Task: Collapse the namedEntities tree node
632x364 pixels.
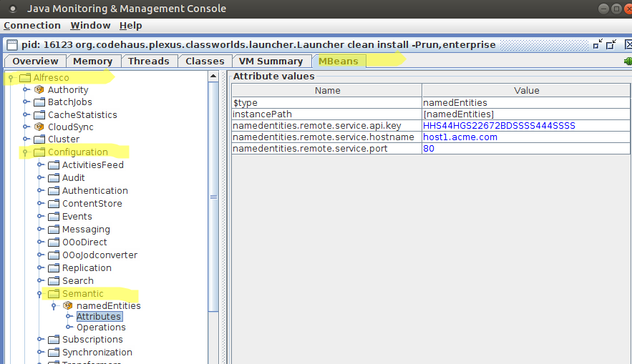Action: pyautogui.click(x=54, y=305)
